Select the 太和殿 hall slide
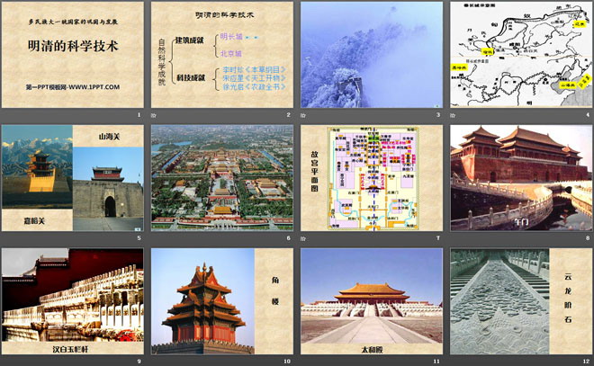 coord(371,300)
